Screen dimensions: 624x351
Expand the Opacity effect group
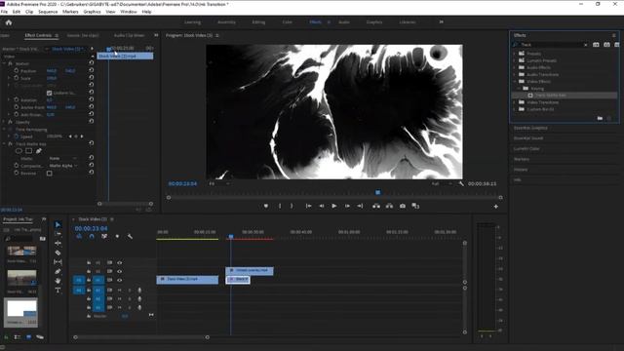point(4,122)
